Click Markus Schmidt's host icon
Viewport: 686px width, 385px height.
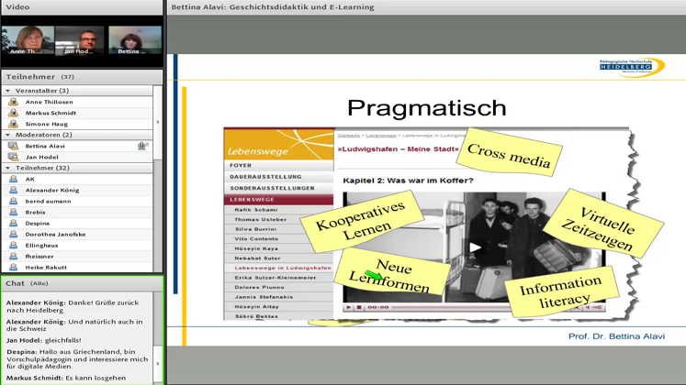13,113
